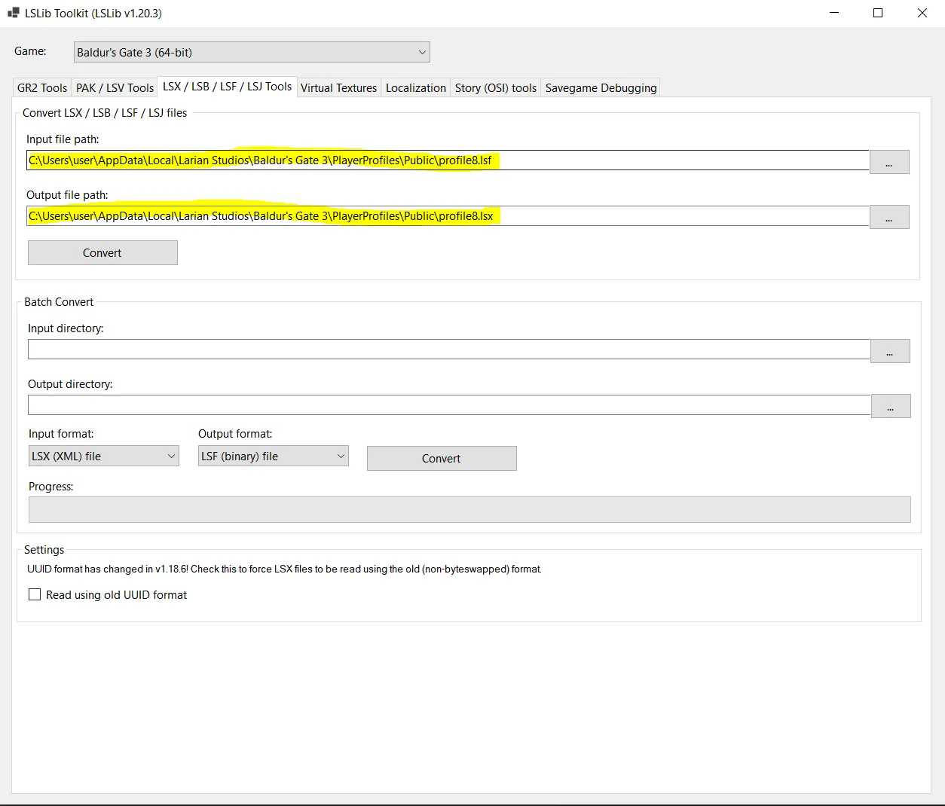The image size is (945, 806).
Task: Browse for the output file path
Action: point(889,217)
